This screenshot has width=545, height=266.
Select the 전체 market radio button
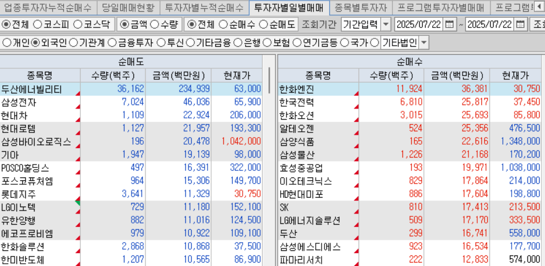coord(6,24)
